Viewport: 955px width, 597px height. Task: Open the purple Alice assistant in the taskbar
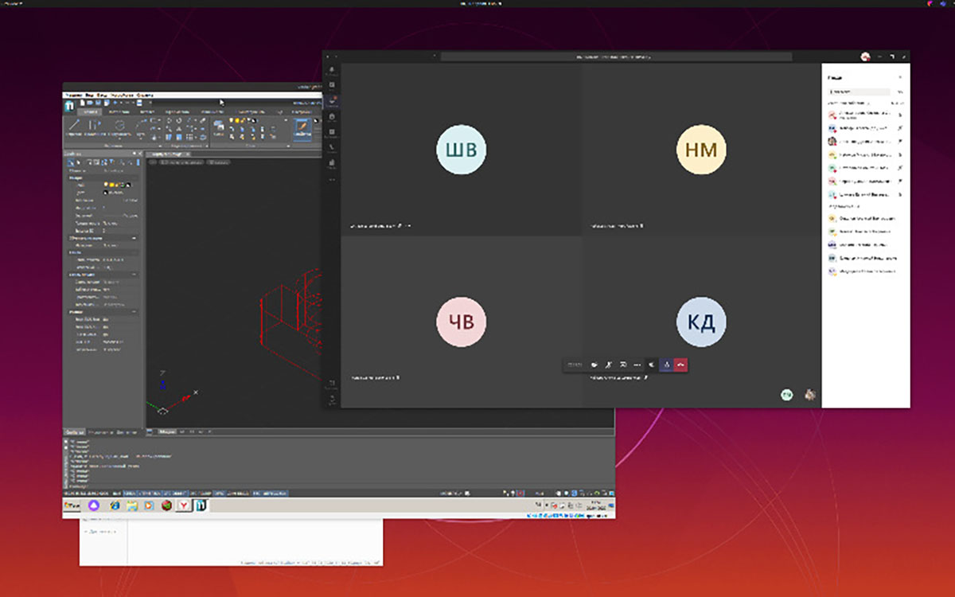[x=93, y=505]
